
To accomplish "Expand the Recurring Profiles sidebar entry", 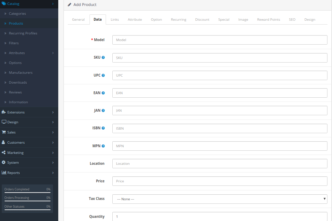I will [x=24, y=33].
